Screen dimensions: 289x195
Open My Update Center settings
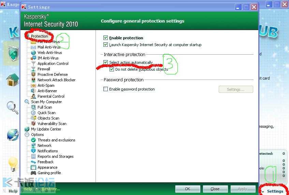46,129
